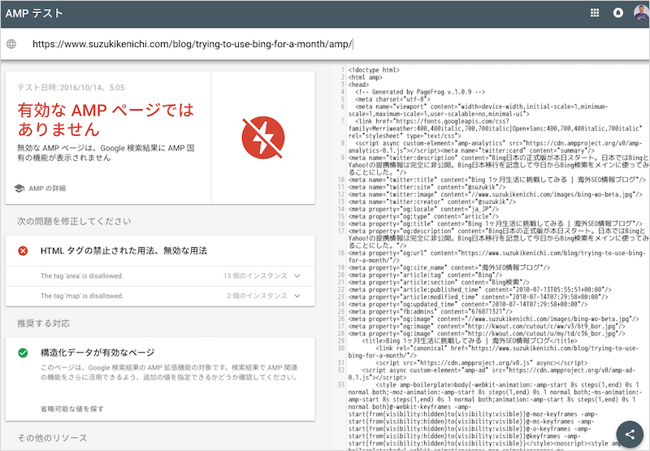Click the article:tag meta code line
650x451 pixels.
pos(425,275)
